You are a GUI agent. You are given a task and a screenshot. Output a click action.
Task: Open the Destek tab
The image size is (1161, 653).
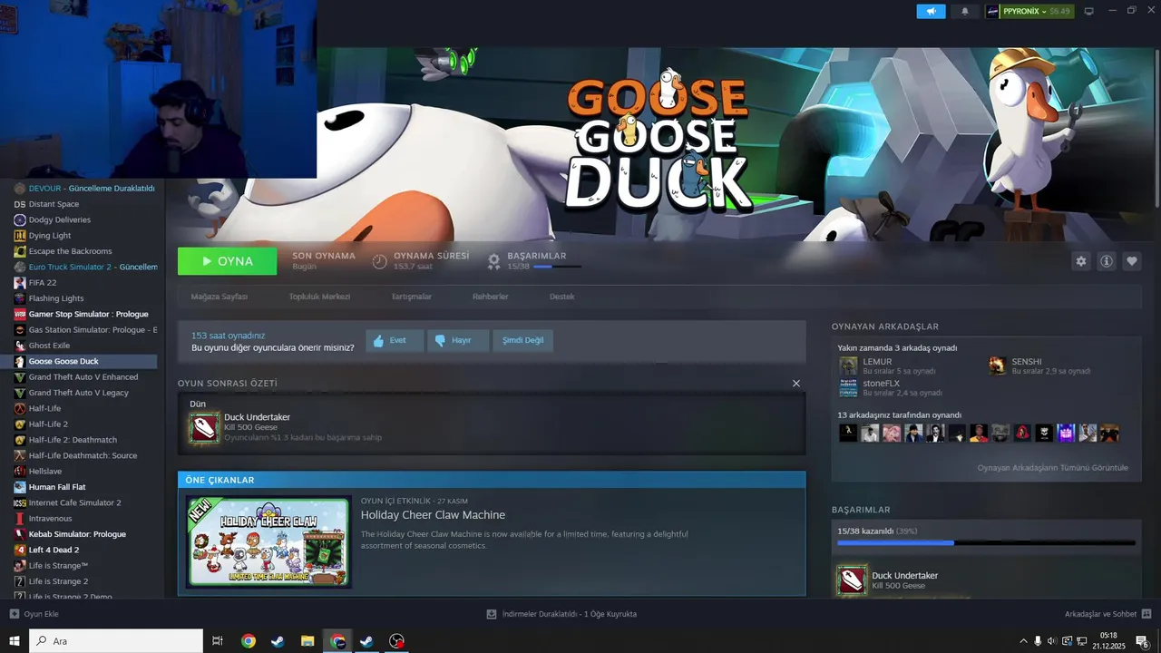(x=561, y=297)
